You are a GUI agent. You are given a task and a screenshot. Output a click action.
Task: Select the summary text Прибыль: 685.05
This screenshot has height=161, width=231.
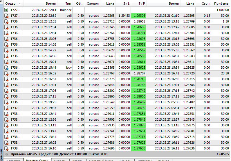point(24,154)
